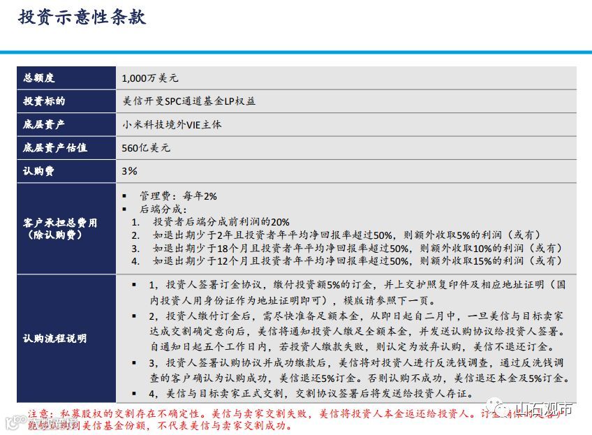Click the slide title 投资示意性条款
Viewport: 592px width, 435px height.
click(x=82, y=17)
